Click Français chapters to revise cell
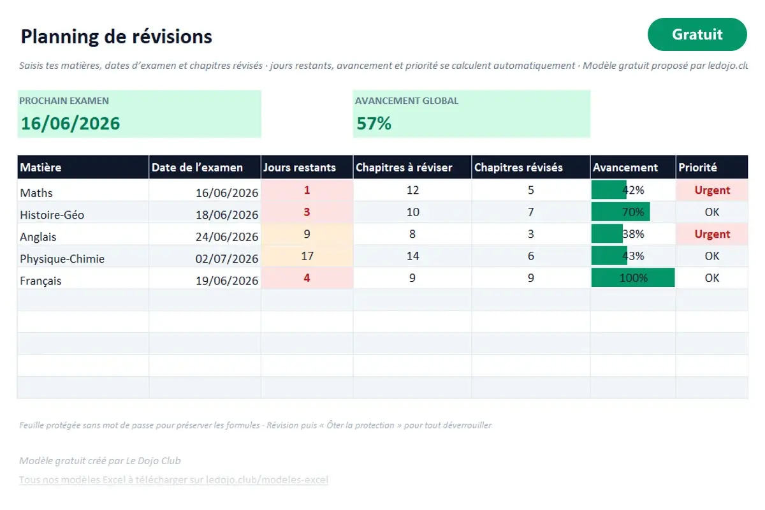Viewport: 765px width, 510px height. [x=412, y=279]
